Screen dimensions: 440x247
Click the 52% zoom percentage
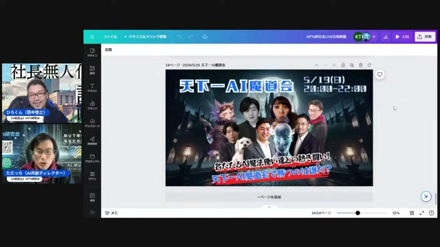click(396, 213)
